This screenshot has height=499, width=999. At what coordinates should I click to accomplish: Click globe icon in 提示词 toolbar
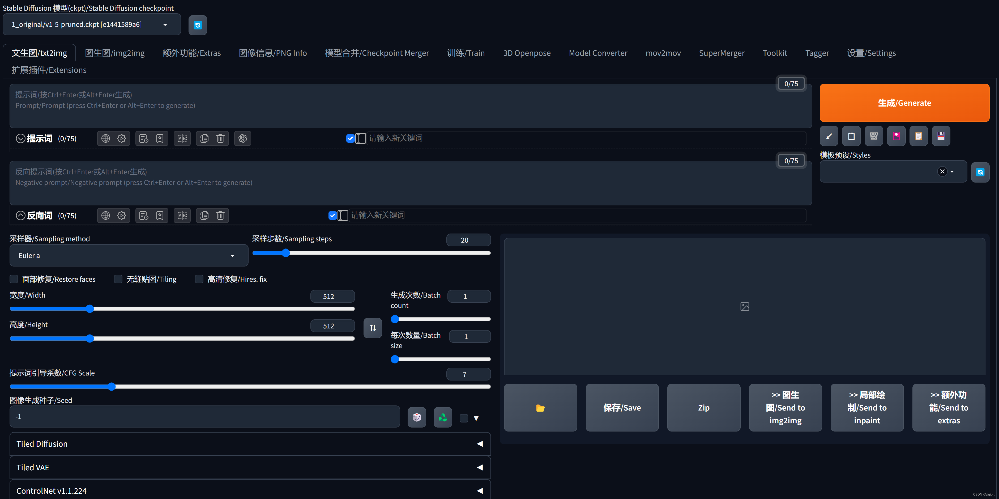point(105,138)
